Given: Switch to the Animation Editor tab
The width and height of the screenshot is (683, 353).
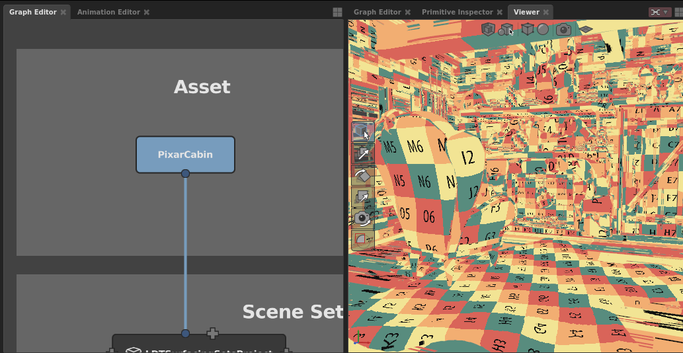Looking at the screenshot, I should (108, 12).
